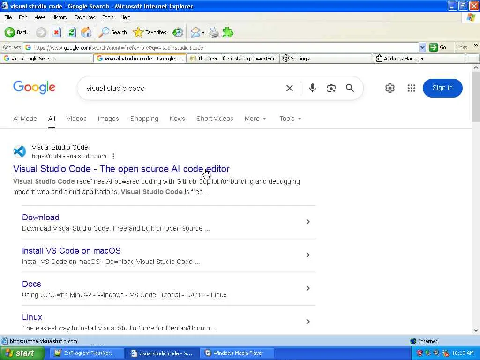
Task: Click the vertical scrollbar down arrow
Action: click(x=476, y=330)
